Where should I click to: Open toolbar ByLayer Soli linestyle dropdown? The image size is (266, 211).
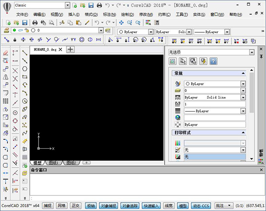coord(189,32)
